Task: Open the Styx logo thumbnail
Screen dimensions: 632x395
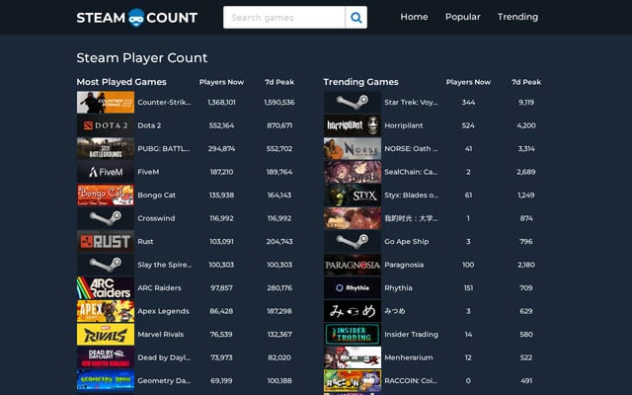Action: click(353, 196)
